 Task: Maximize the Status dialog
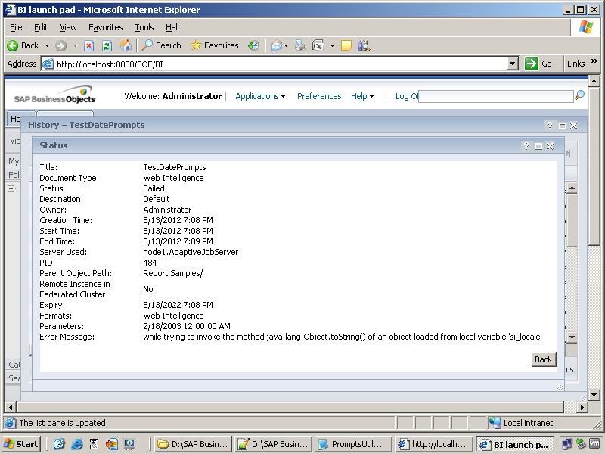click(538, 146)
